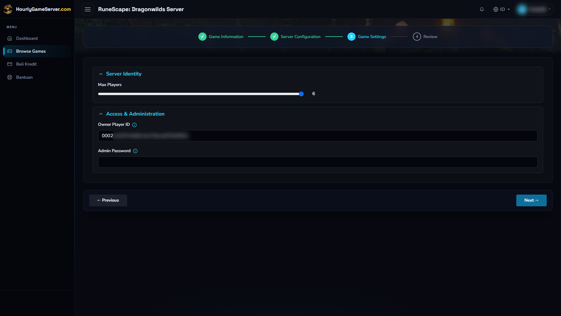Click the Server Identity heading
Screen dimensions: 561x316
[124, 74]
